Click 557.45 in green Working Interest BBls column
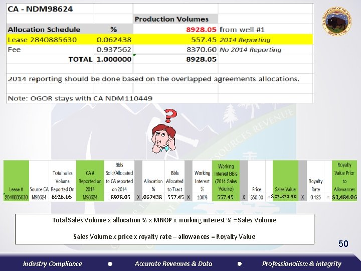Viewport: 361px width, 271px height. 226,197
